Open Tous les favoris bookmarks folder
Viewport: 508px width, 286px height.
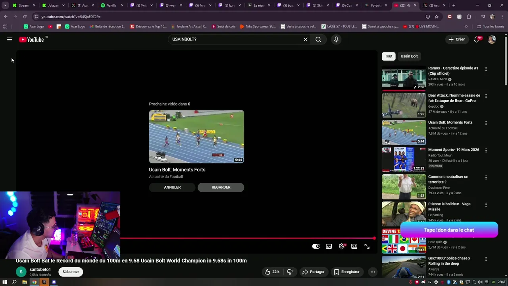point(491,27)
